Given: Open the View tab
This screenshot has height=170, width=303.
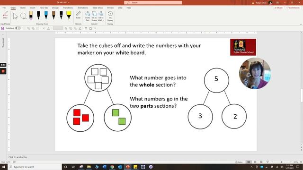Looking at the screenshot, I should (120, 8).
